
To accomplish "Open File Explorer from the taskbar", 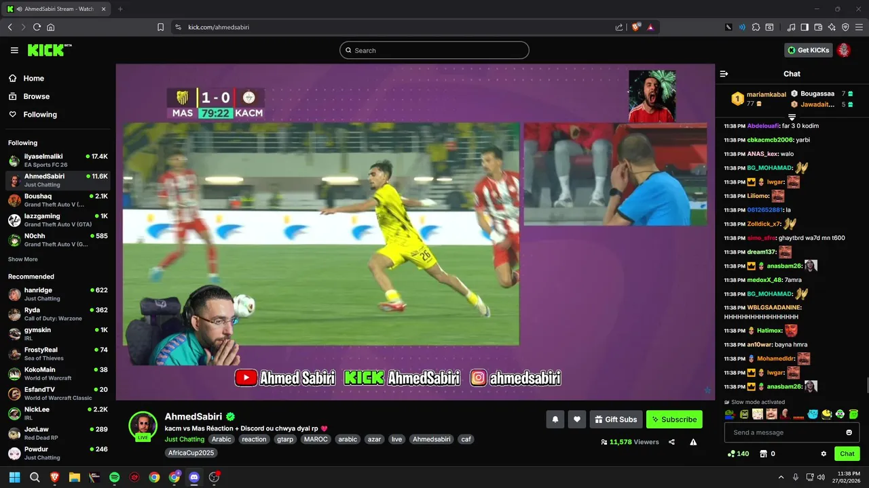I will (75, 477).
